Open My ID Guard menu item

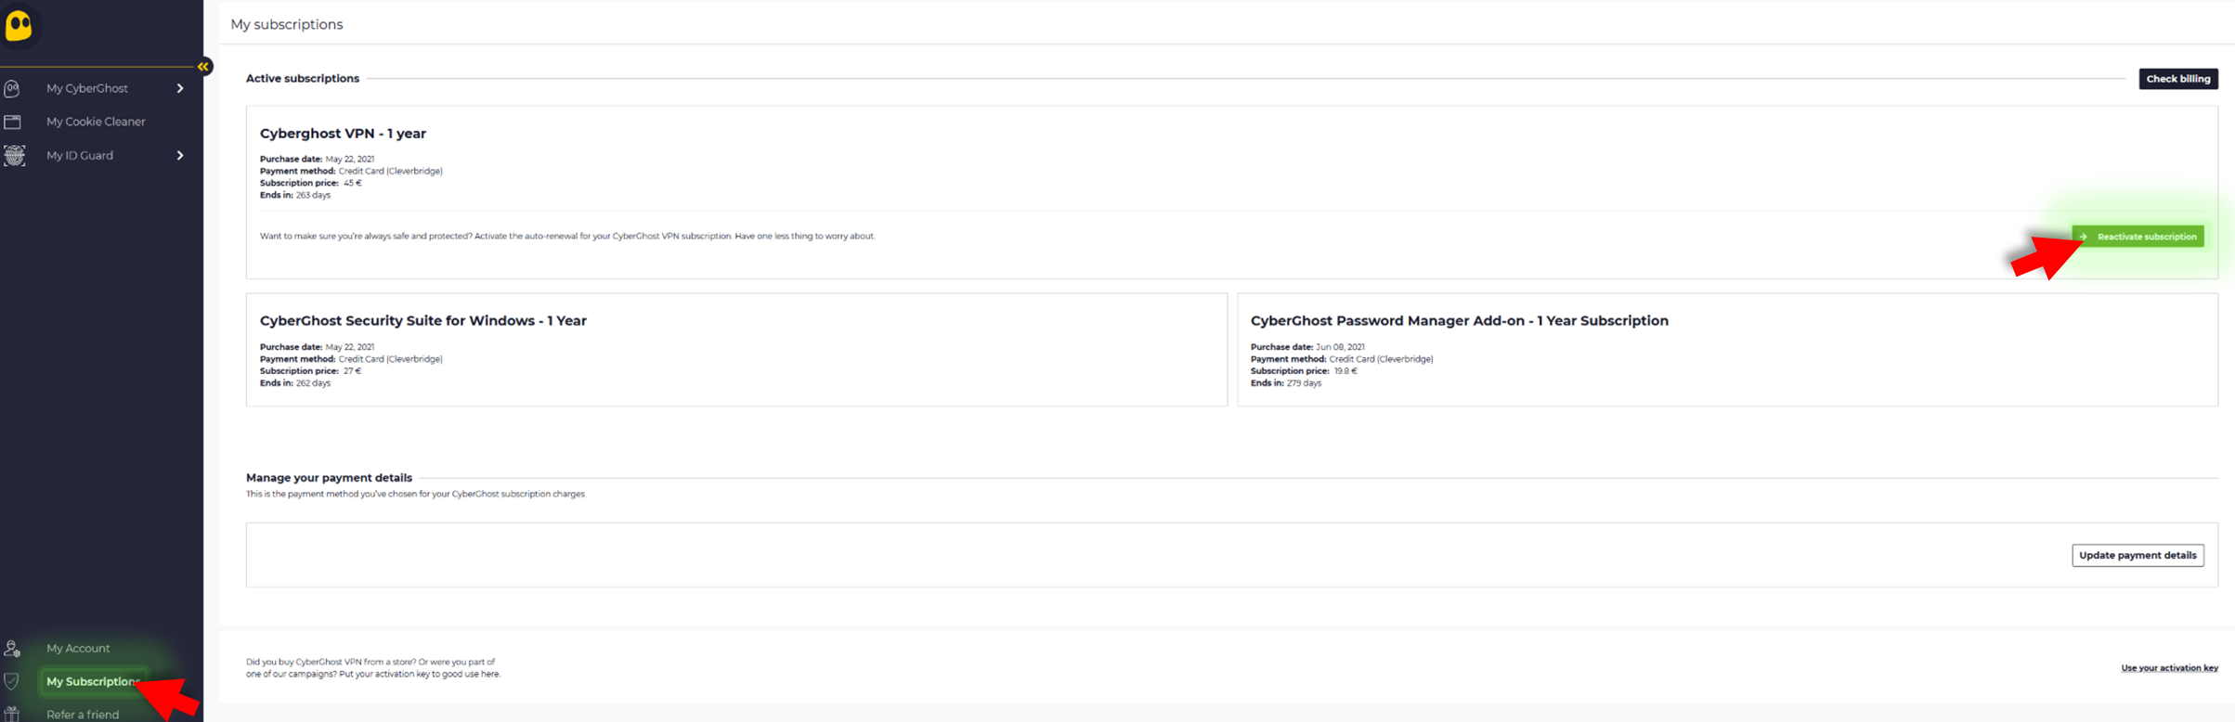(80, 155)
